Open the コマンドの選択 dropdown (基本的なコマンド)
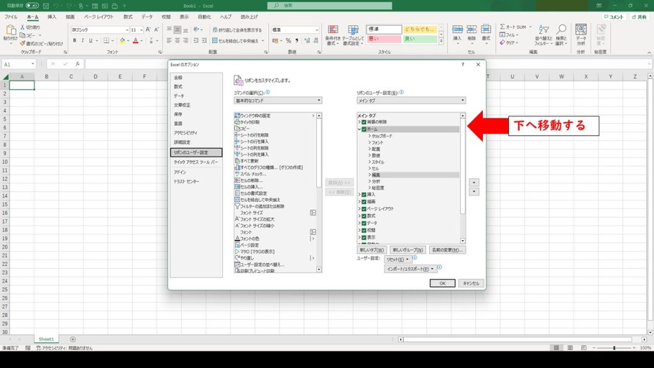This screenshot has height=368, width=654. (x=277, y=100)
